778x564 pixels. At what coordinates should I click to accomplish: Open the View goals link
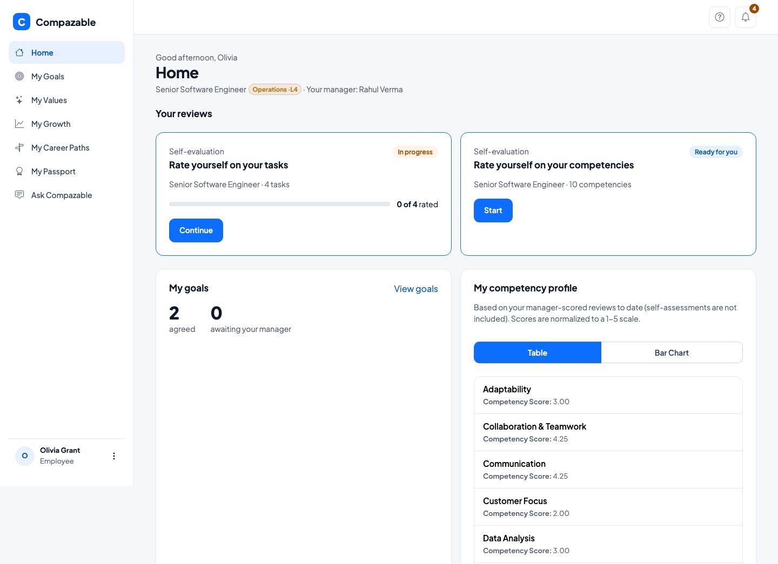click(x=416, y=289)
